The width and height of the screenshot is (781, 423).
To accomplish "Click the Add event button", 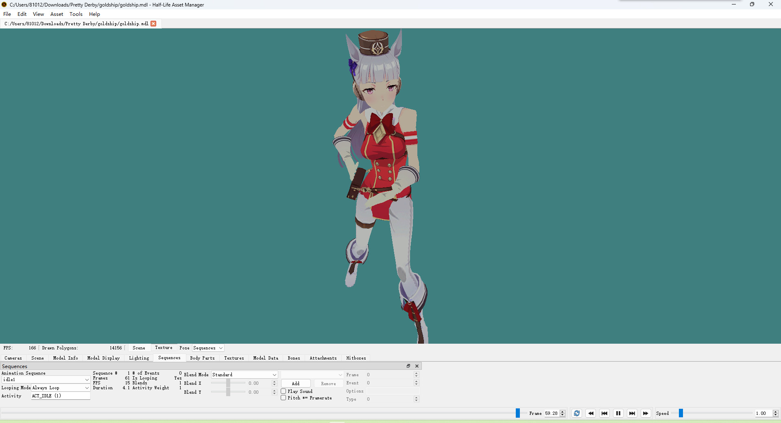I will 296,384.
